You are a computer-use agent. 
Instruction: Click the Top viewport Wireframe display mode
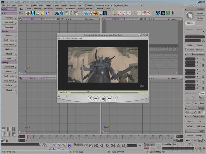(x=89, y=19)
